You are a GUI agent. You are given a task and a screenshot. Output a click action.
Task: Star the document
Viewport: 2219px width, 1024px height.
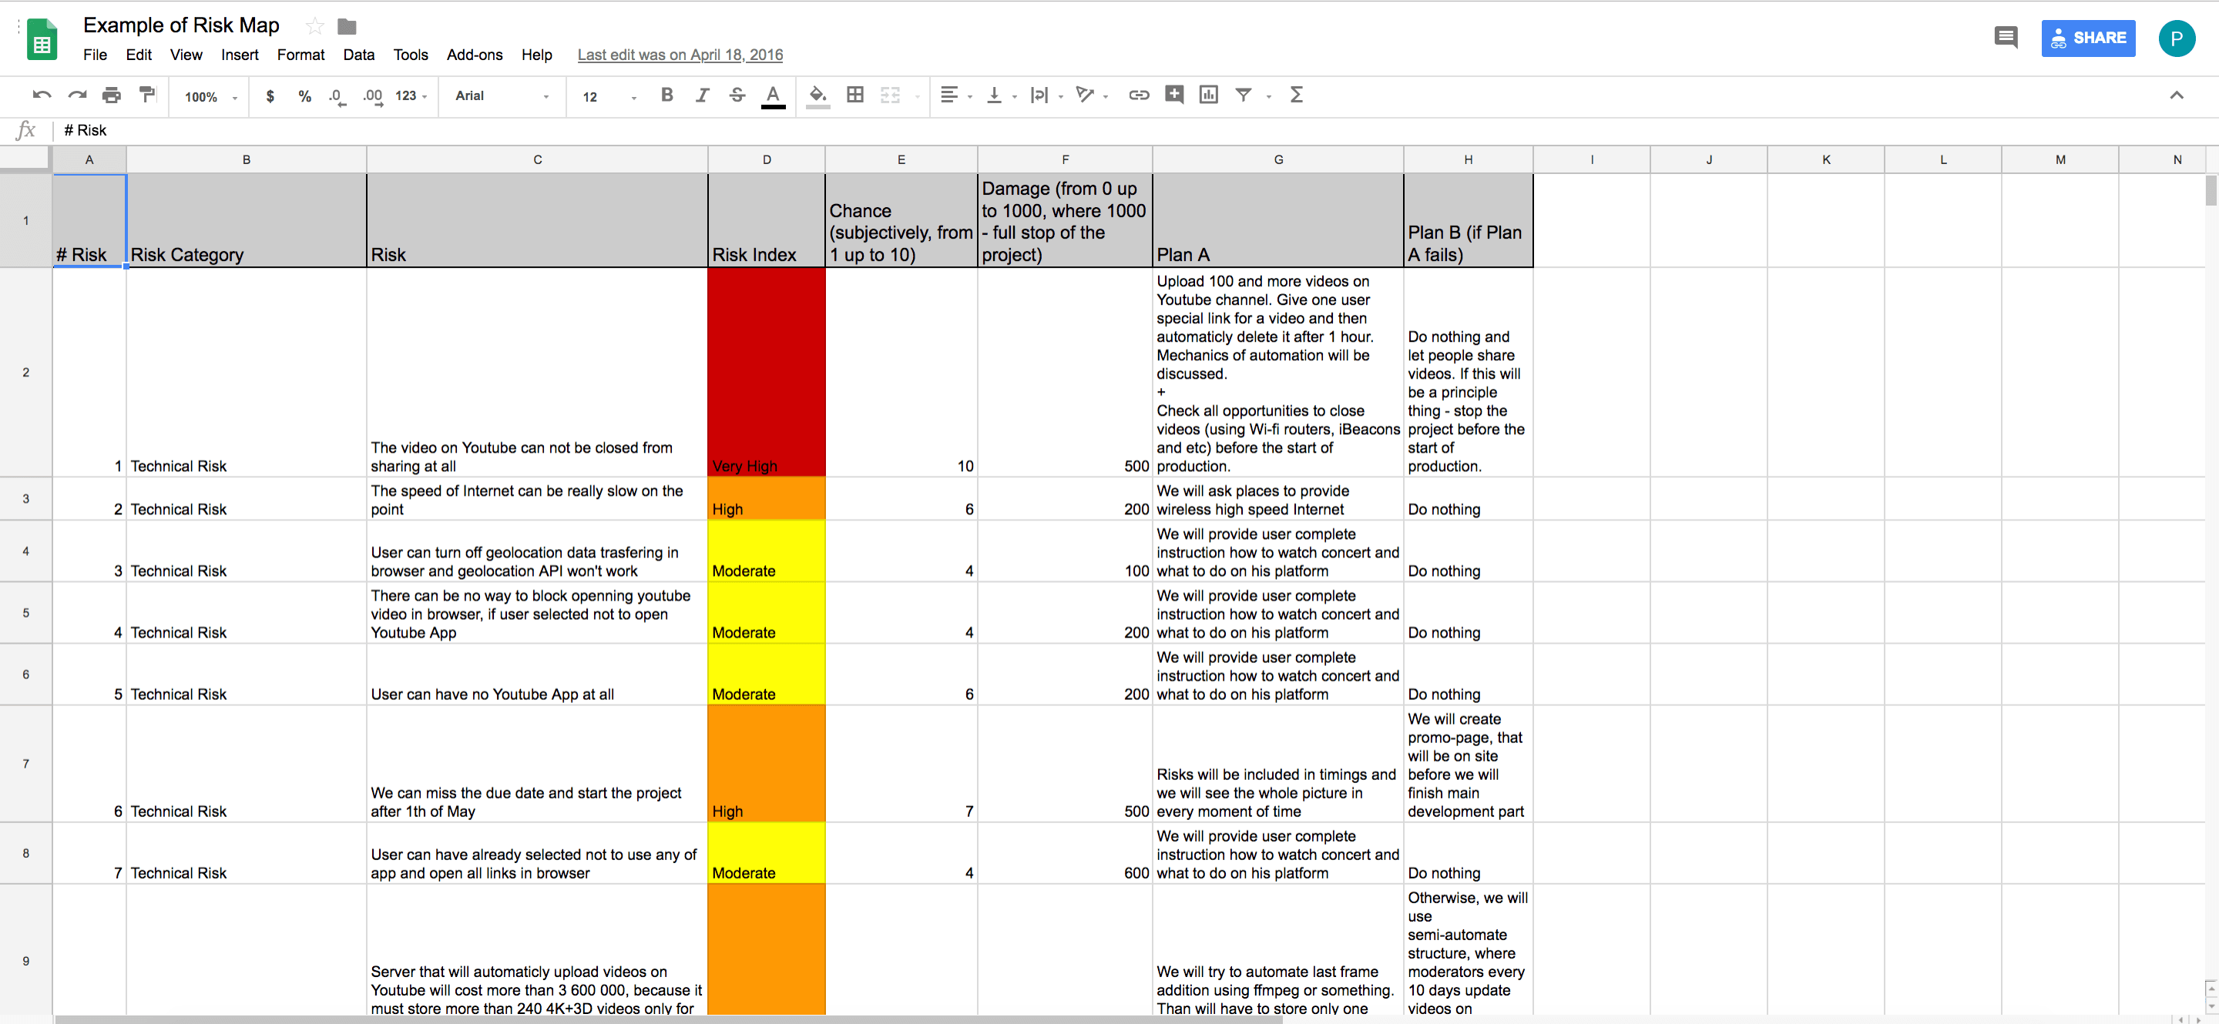(315, 27)
